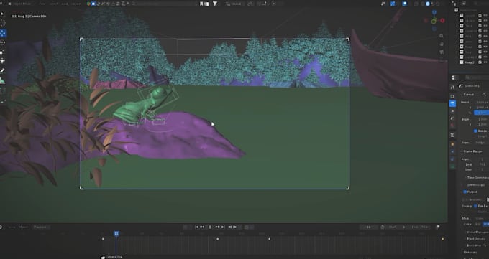The image size is (489, 259).
Task: Toggle checkbox of first outliner collection
Action: 480,15
